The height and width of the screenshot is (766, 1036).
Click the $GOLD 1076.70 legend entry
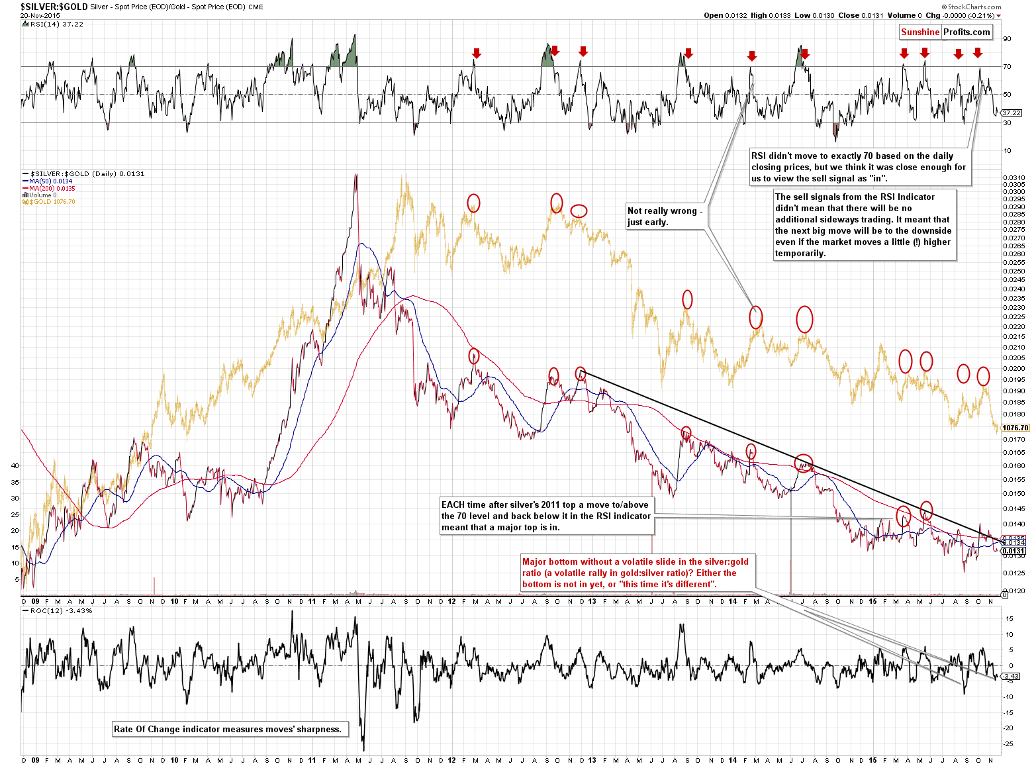(x=52, y=202)
